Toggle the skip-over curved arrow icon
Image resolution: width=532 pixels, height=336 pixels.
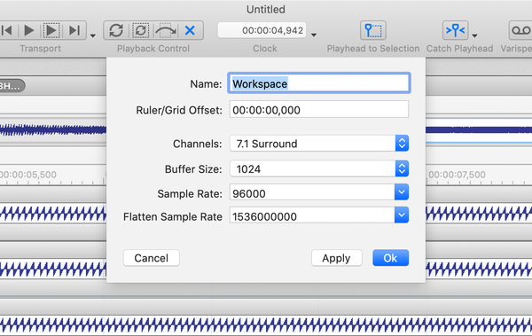click(x=166, y=30)
